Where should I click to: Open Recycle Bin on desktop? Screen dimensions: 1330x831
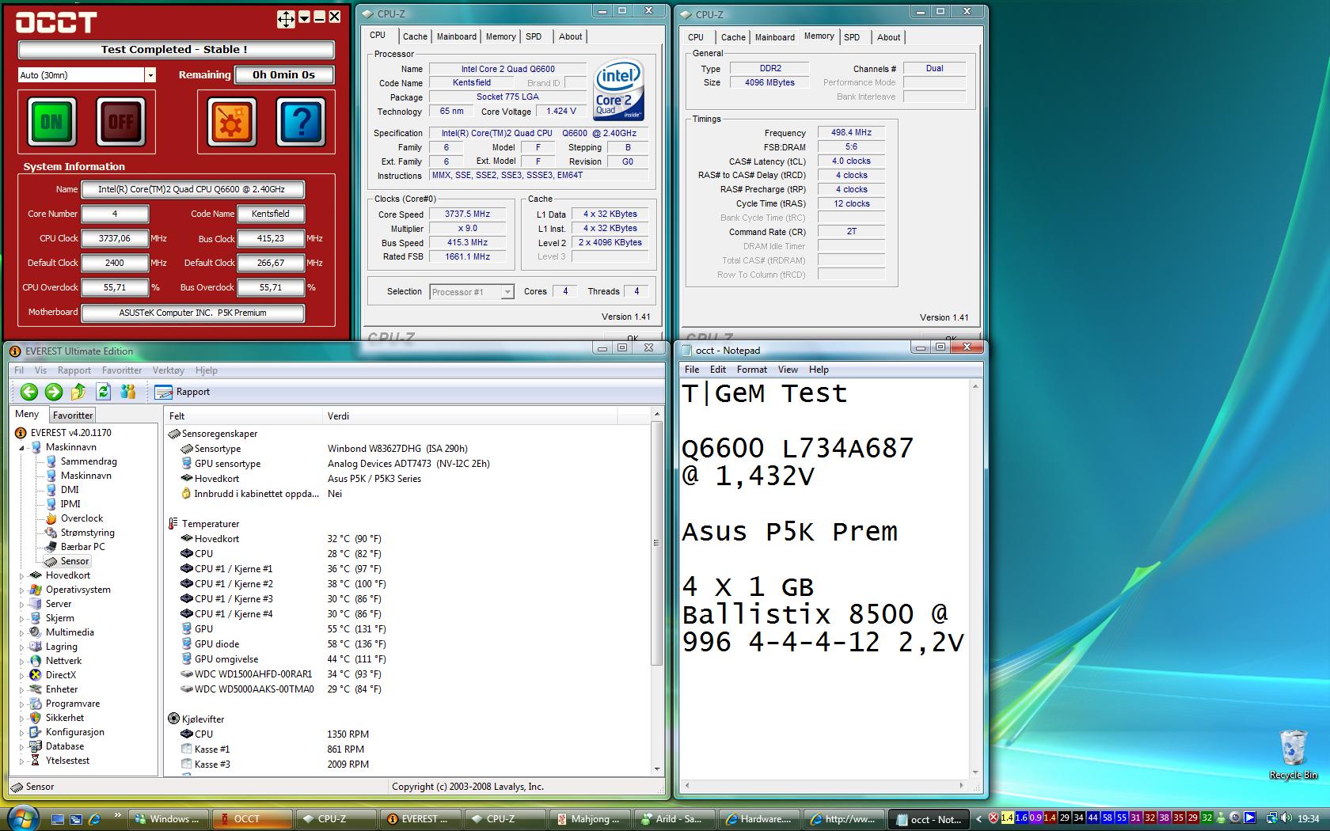[1293, 754]
